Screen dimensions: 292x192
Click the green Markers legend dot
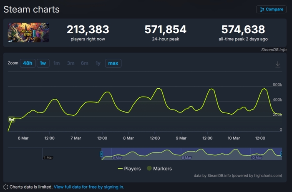click(x=149, y=169)
